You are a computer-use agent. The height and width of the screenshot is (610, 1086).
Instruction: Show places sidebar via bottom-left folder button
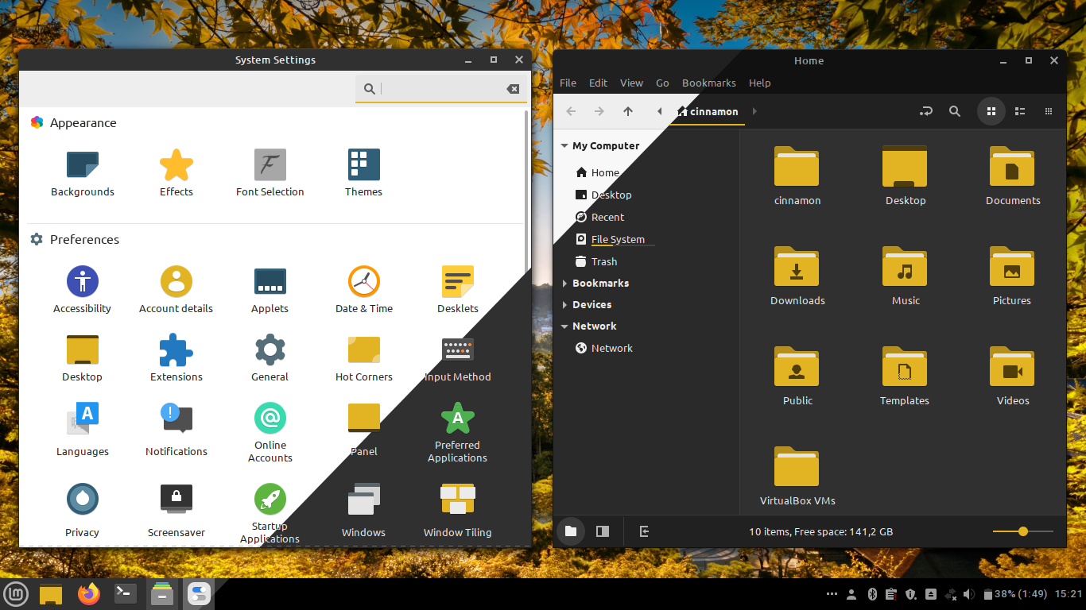tap(571, 531)
